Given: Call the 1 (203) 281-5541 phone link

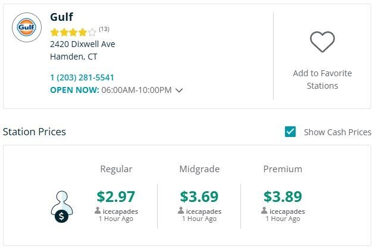Looking at the screenshot, I should [x=82, y=77].
